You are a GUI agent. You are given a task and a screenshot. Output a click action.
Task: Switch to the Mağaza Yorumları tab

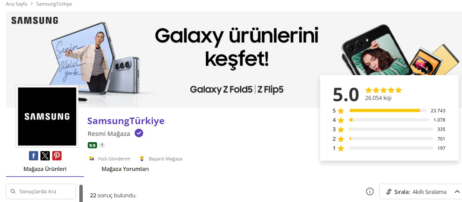[125, 169]
